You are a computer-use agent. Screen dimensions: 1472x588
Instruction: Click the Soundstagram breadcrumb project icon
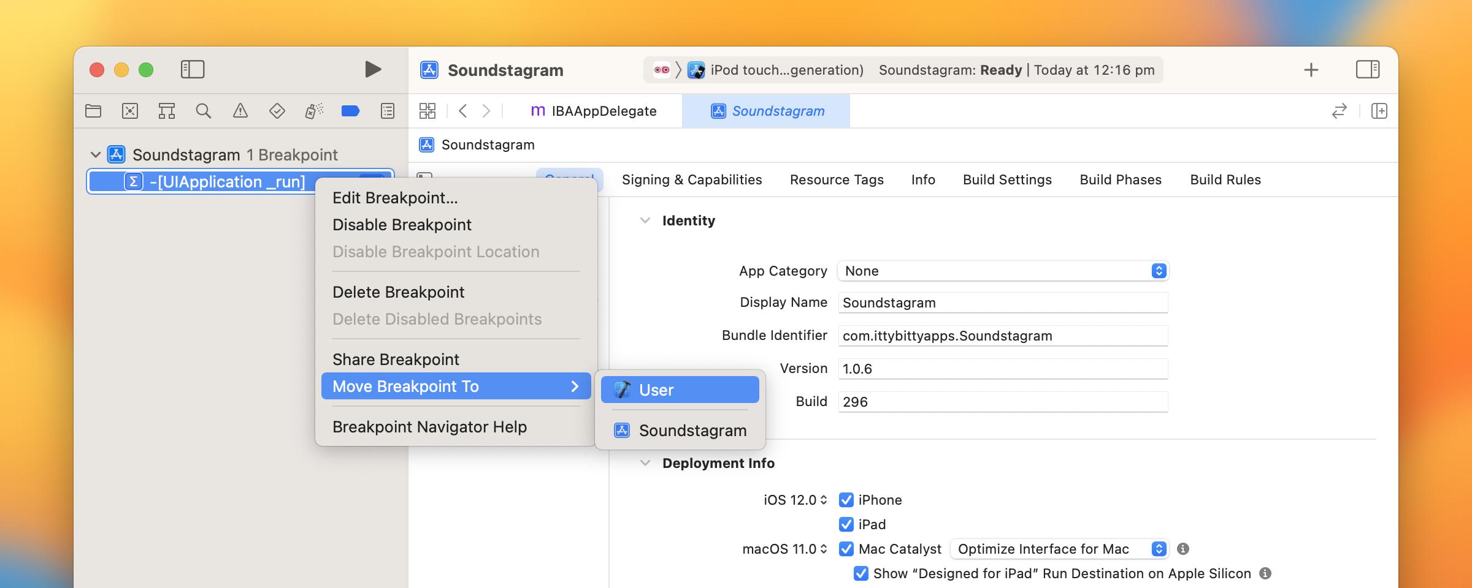click(x=427, y=145)
